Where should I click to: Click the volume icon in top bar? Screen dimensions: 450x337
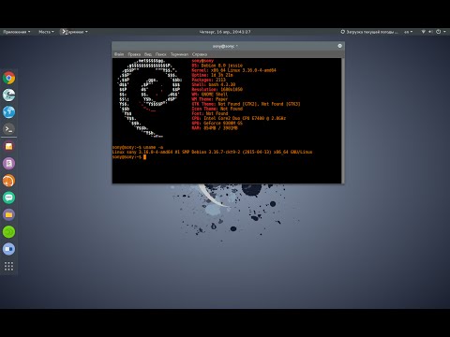coord(430,32)
